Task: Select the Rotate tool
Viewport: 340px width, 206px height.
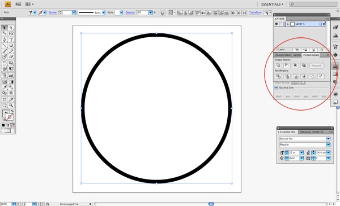Action: [x=5, y=63]
